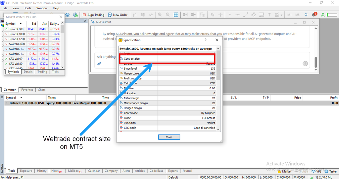
Task: Select the cursor arrow tool
Action: tap(213, 15)
